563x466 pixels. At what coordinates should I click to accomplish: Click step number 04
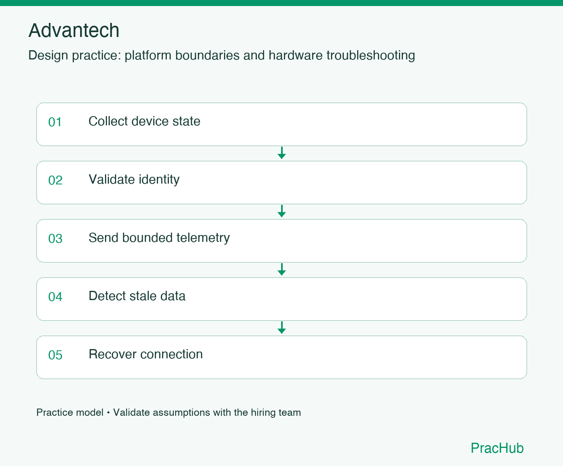pos(55,297)
